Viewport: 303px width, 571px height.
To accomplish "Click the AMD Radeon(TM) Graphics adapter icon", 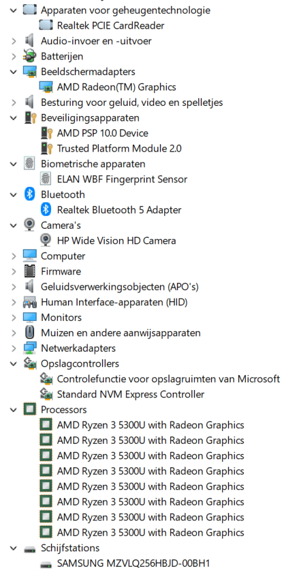I will click(46, 87).
